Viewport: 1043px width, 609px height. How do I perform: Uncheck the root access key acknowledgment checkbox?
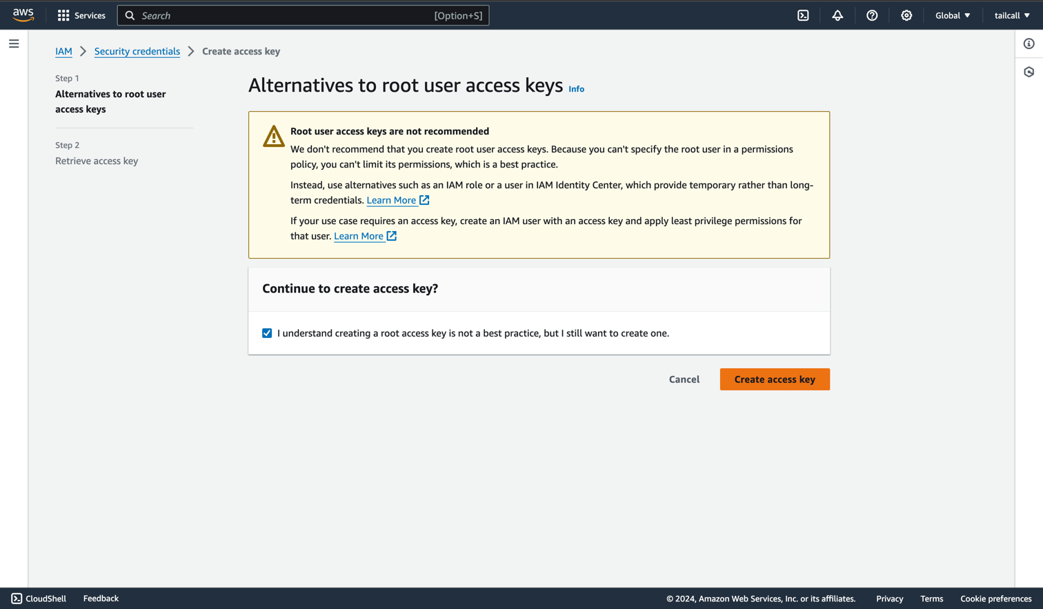267,333
